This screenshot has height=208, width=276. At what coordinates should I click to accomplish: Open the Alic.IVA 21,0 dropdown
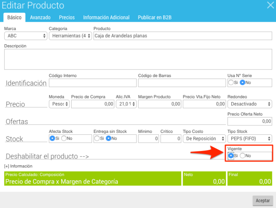126,104
